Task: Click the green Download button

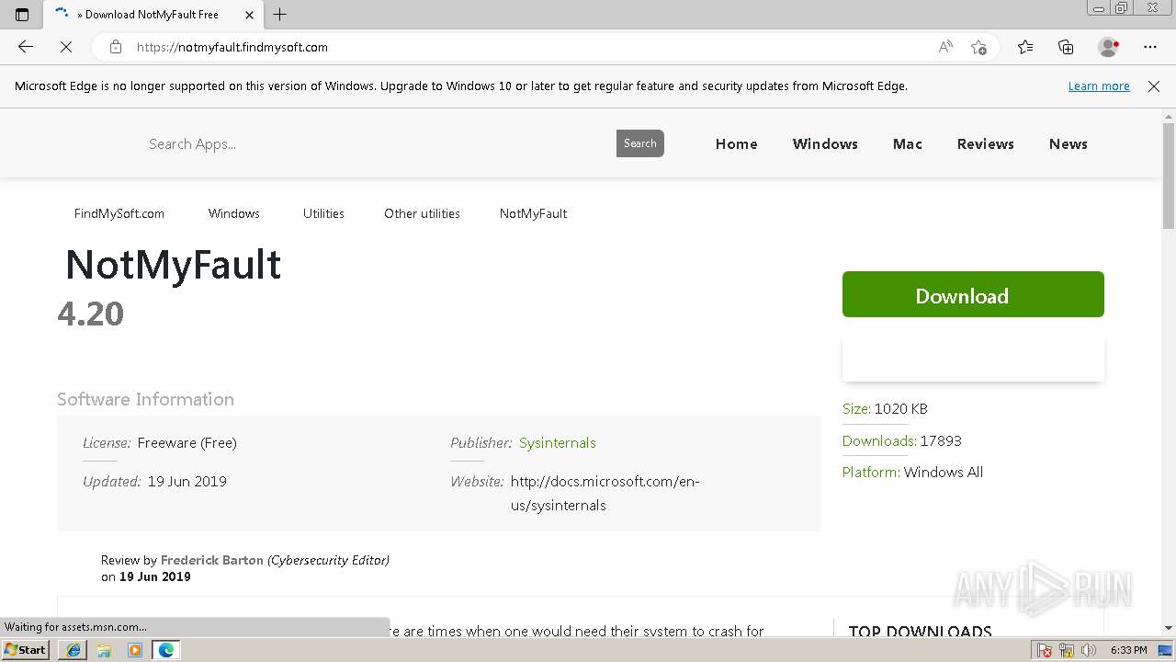Action: tap(973, 294)
